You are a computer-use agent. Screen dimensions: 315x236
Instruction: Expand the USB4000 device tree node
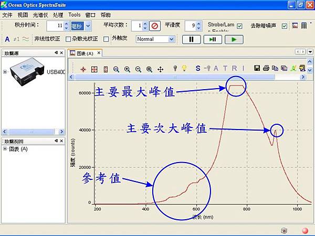point(5,72)
